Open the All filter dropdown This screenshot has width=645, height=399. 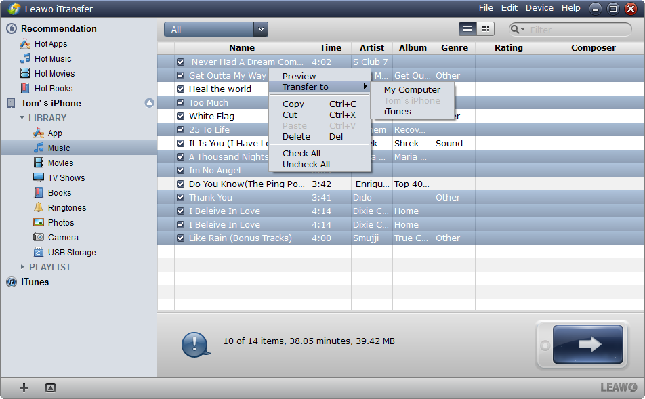(x=216, y=29)
